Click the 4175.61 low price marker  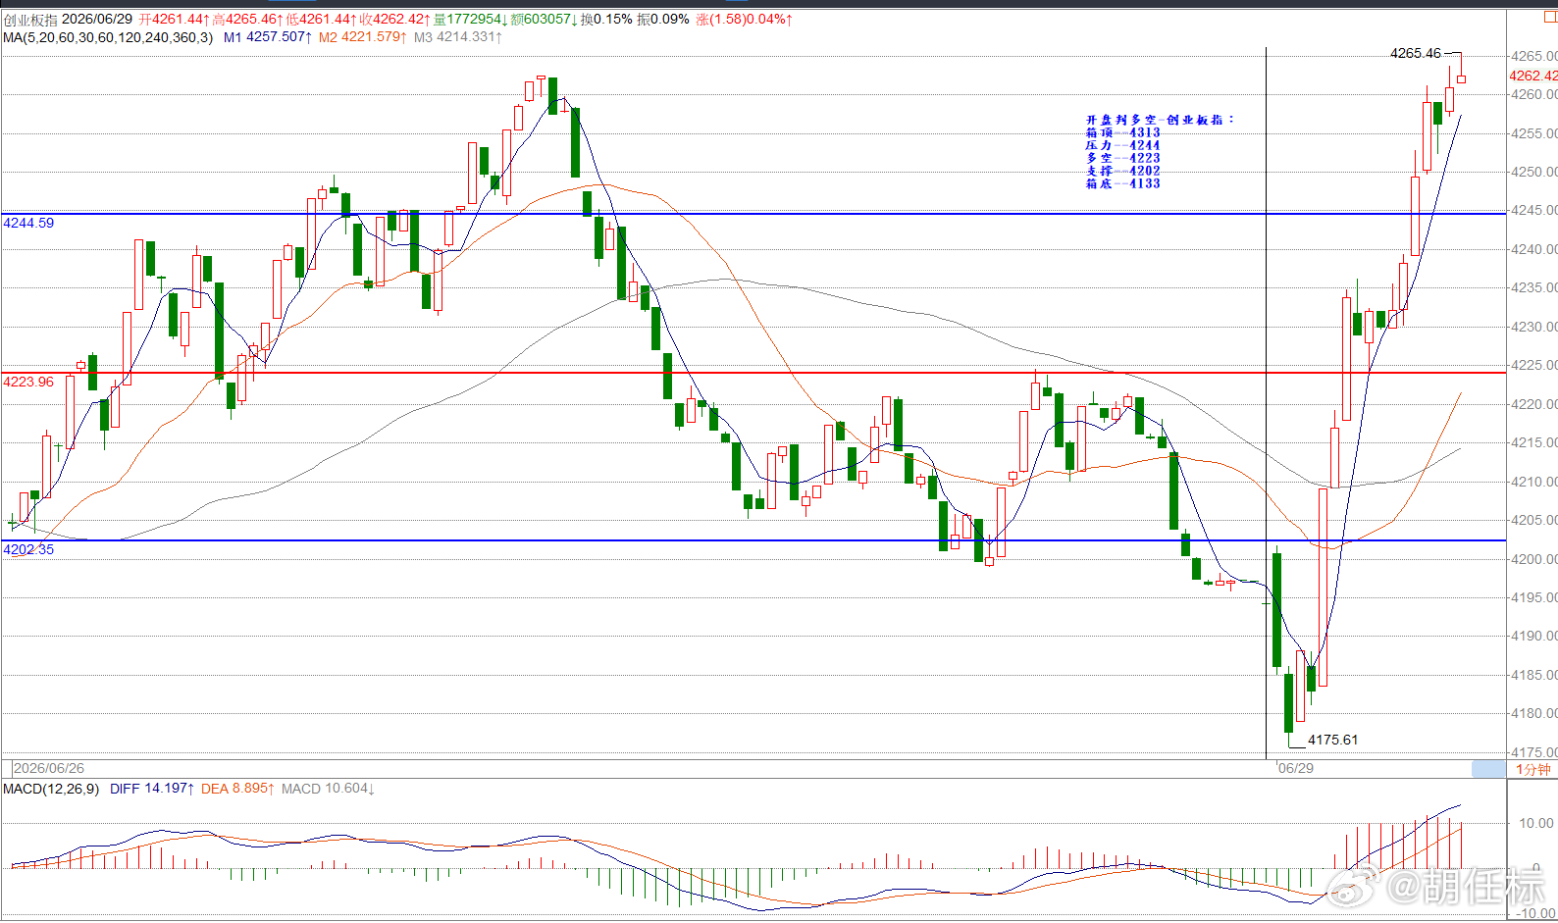1333,740
